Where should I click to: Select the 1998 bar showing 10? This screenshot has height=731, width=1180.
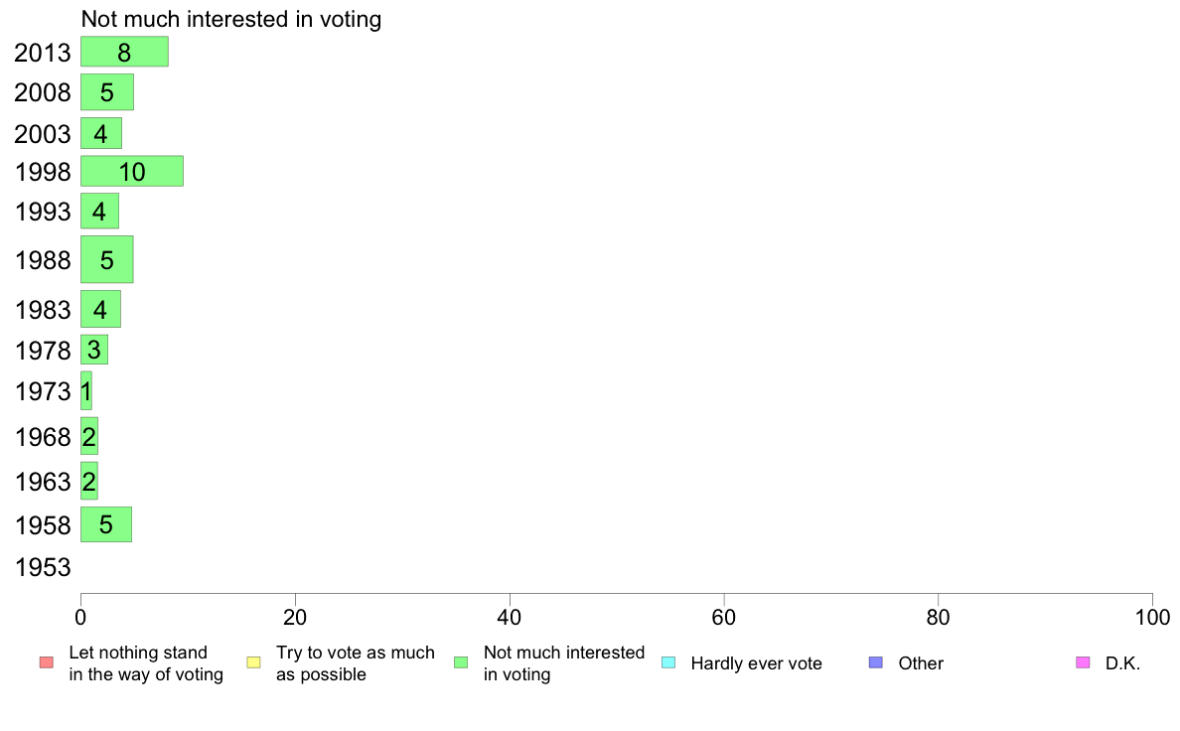click(132, 171)
